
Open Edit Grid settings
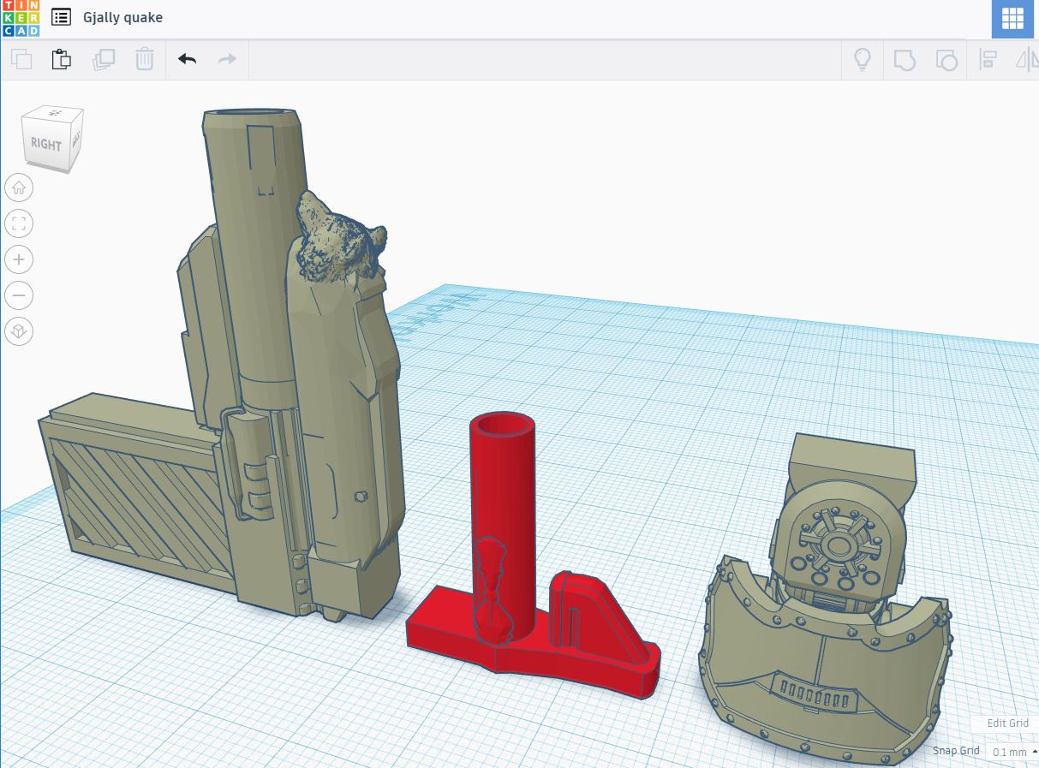coord(1007,723)
